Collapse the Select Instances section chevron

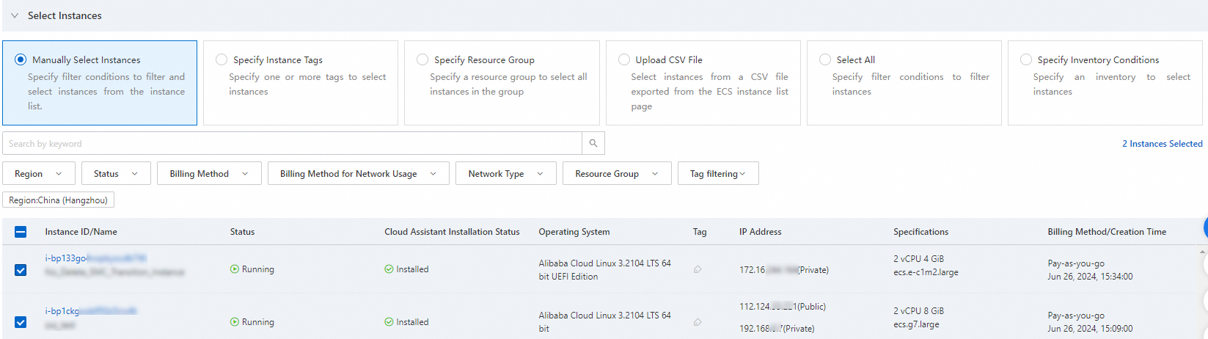tap(15, 15)
